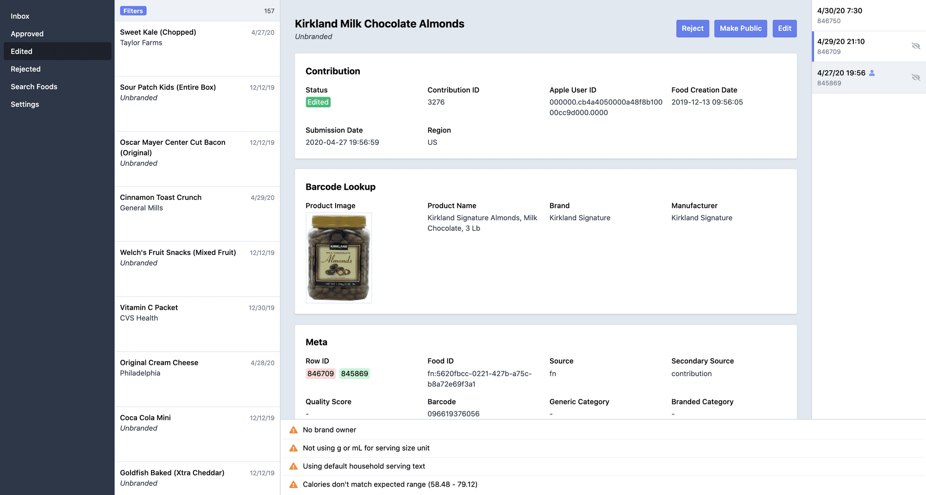Click warning icon on calories range message
The height and width of the screenshot is (495, 926).
click(294, 484)
